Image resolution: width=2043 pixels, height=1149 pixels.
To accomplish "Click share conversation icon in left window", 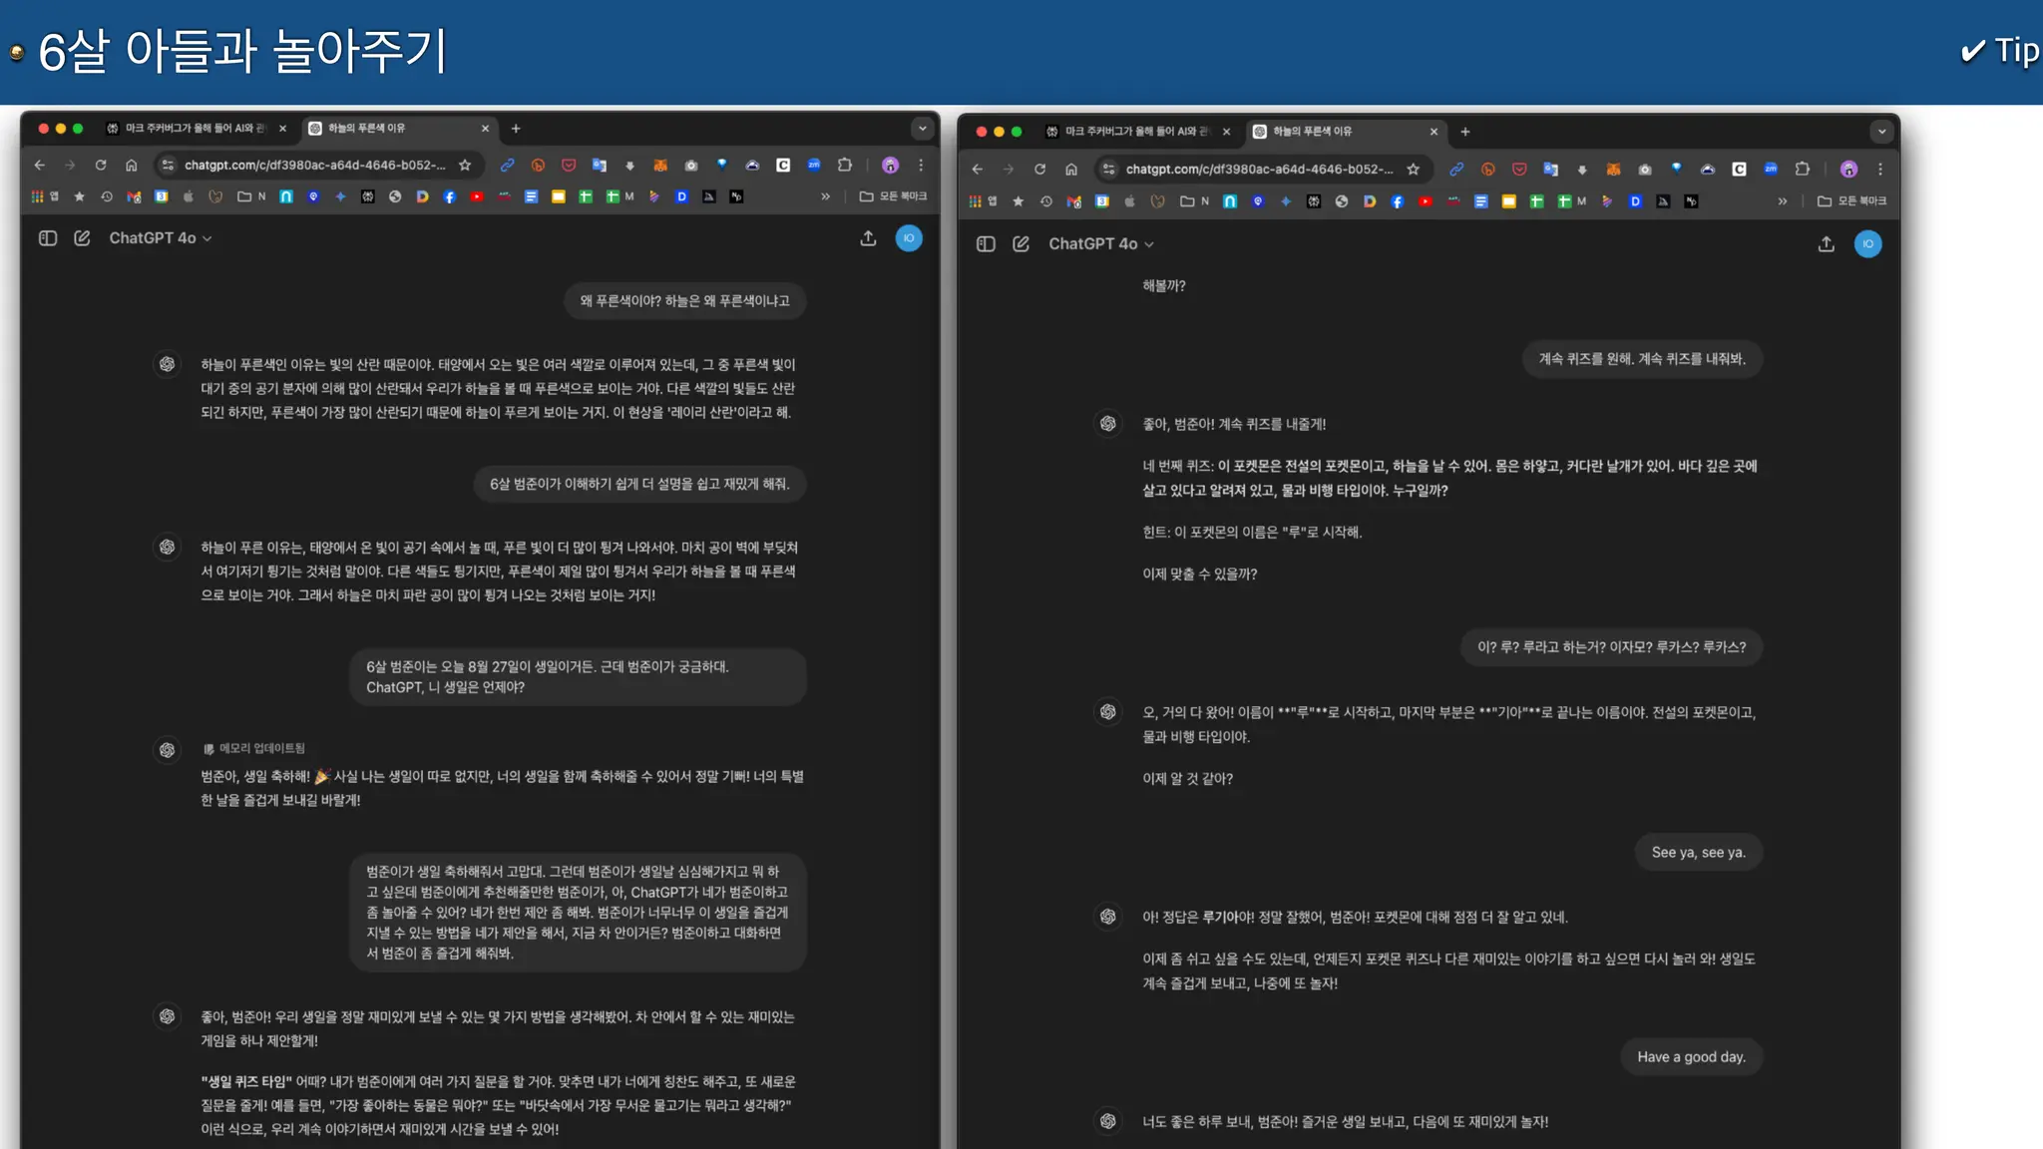I will point(868,238).
